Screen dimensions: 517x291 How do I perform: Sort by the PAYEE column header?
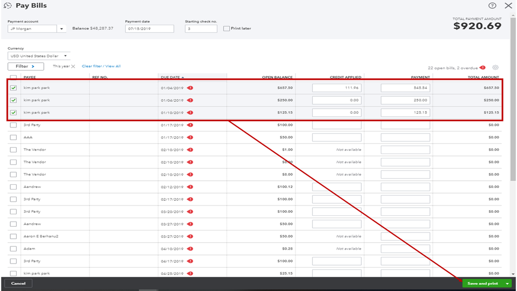click(29, 77)
